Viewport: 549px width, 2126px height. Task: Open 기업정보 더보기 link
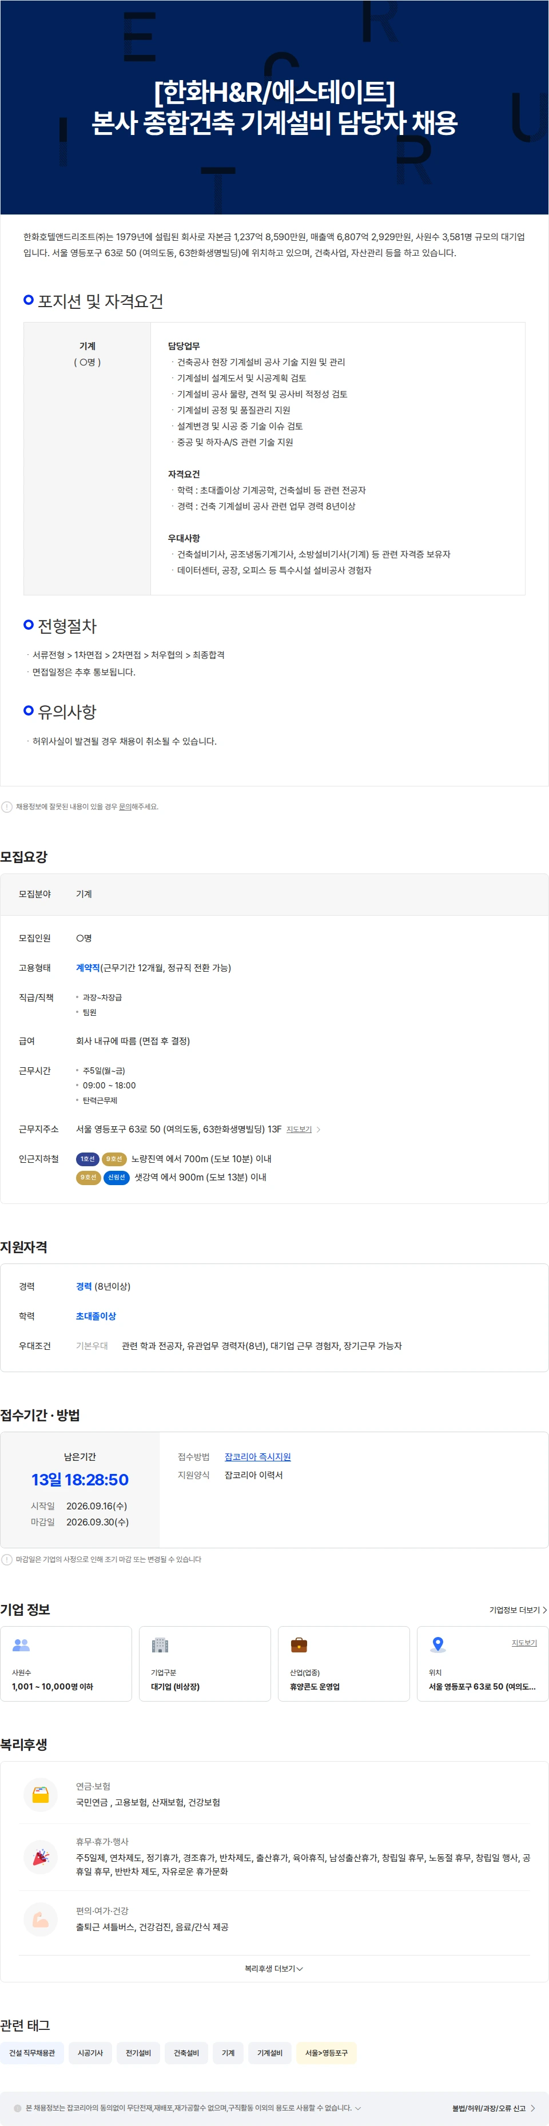[518, 1610]
